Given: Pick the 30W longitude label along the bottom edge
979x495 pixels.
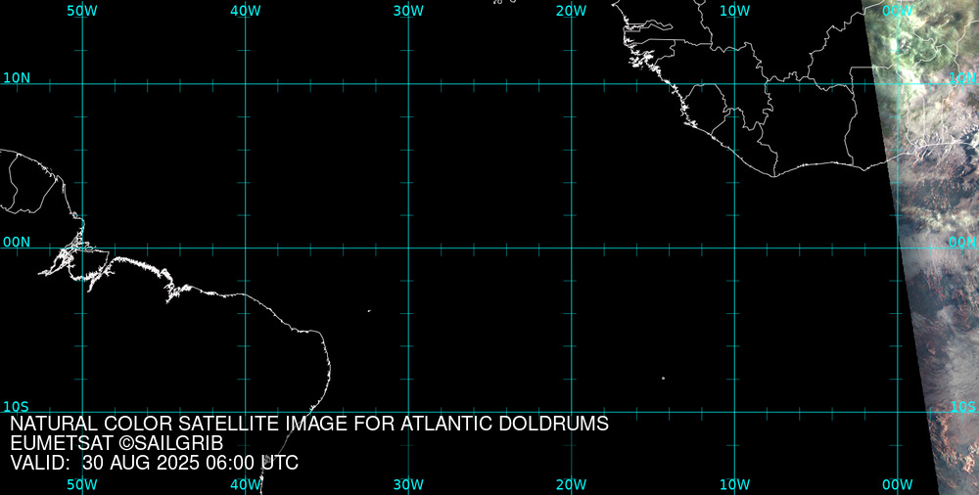Looking at the screenshot, I should click(409, 484).
